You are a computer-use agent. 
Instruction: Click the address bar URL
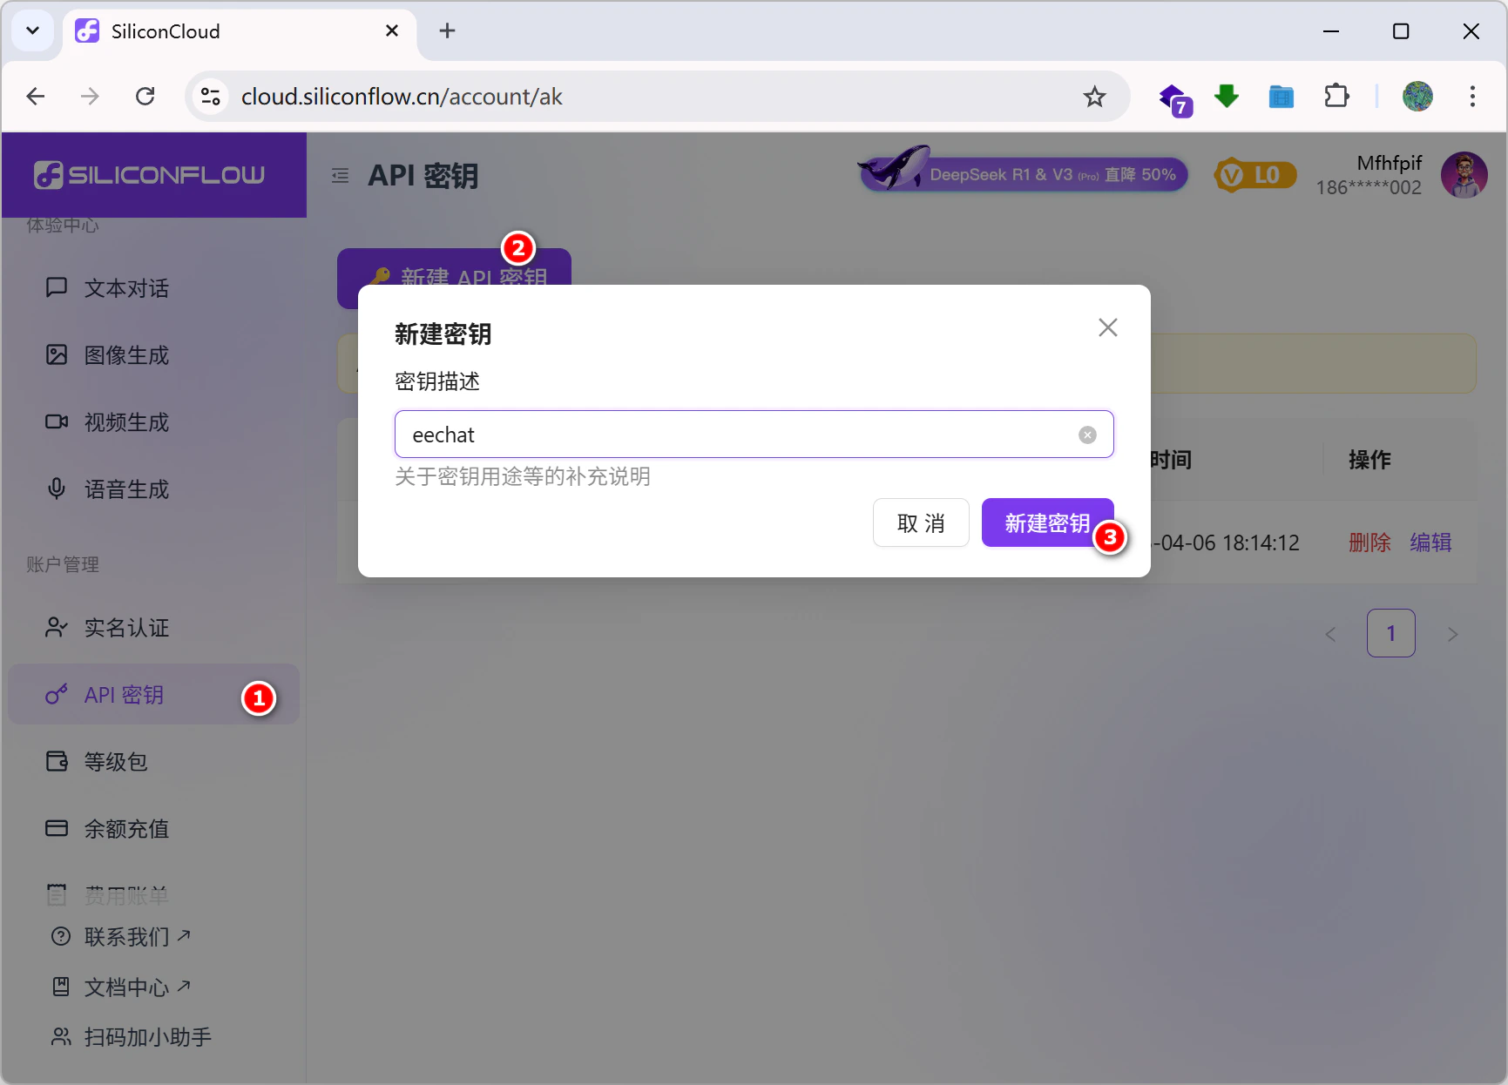[402, 97]
